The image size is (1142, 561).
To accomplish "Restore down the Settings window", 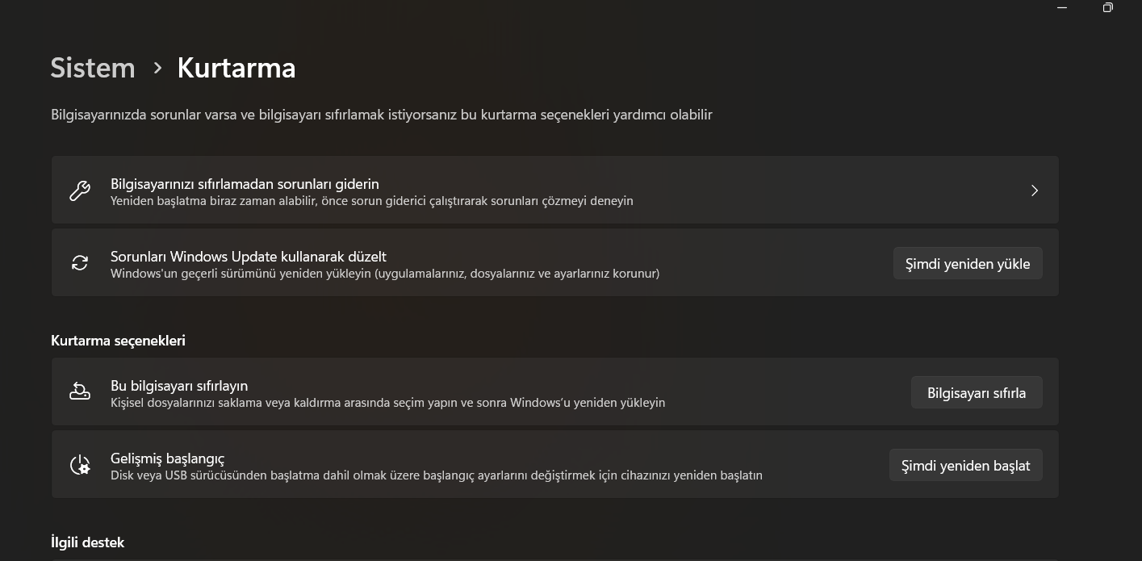I will [1108, 8].
